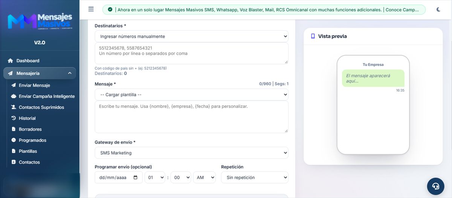This screenshot has height=198, width=452.
Task: Open the AM/PM dropdown
Action: coord(204,177)
